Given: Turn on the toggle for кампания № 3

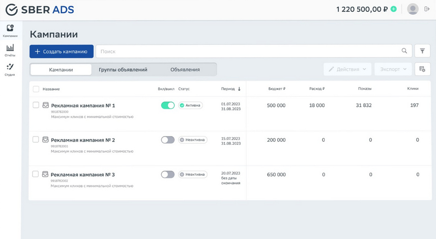Looking at the screenshot, I should [x=168, y=174].
